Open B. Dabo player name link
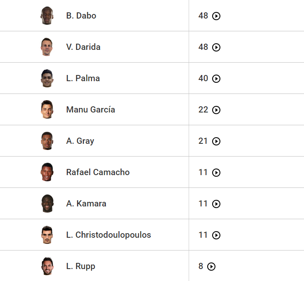304x281 pixels. tap(81, 16)
